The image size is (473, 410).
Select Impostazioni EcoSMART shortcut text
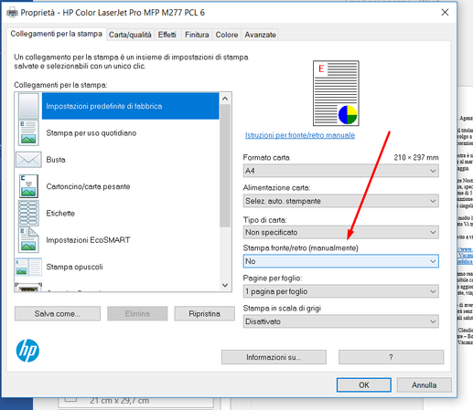(88, 240)
